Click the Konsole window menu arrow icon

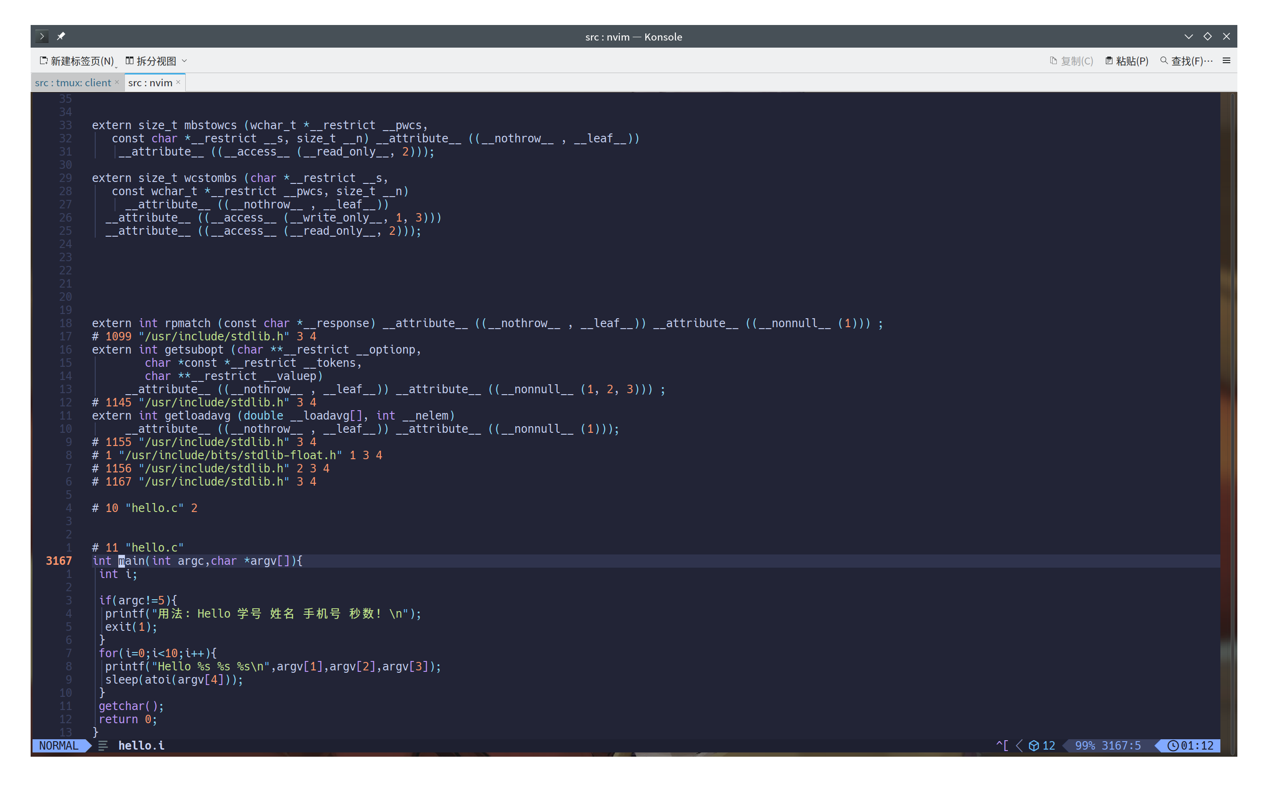42,36
